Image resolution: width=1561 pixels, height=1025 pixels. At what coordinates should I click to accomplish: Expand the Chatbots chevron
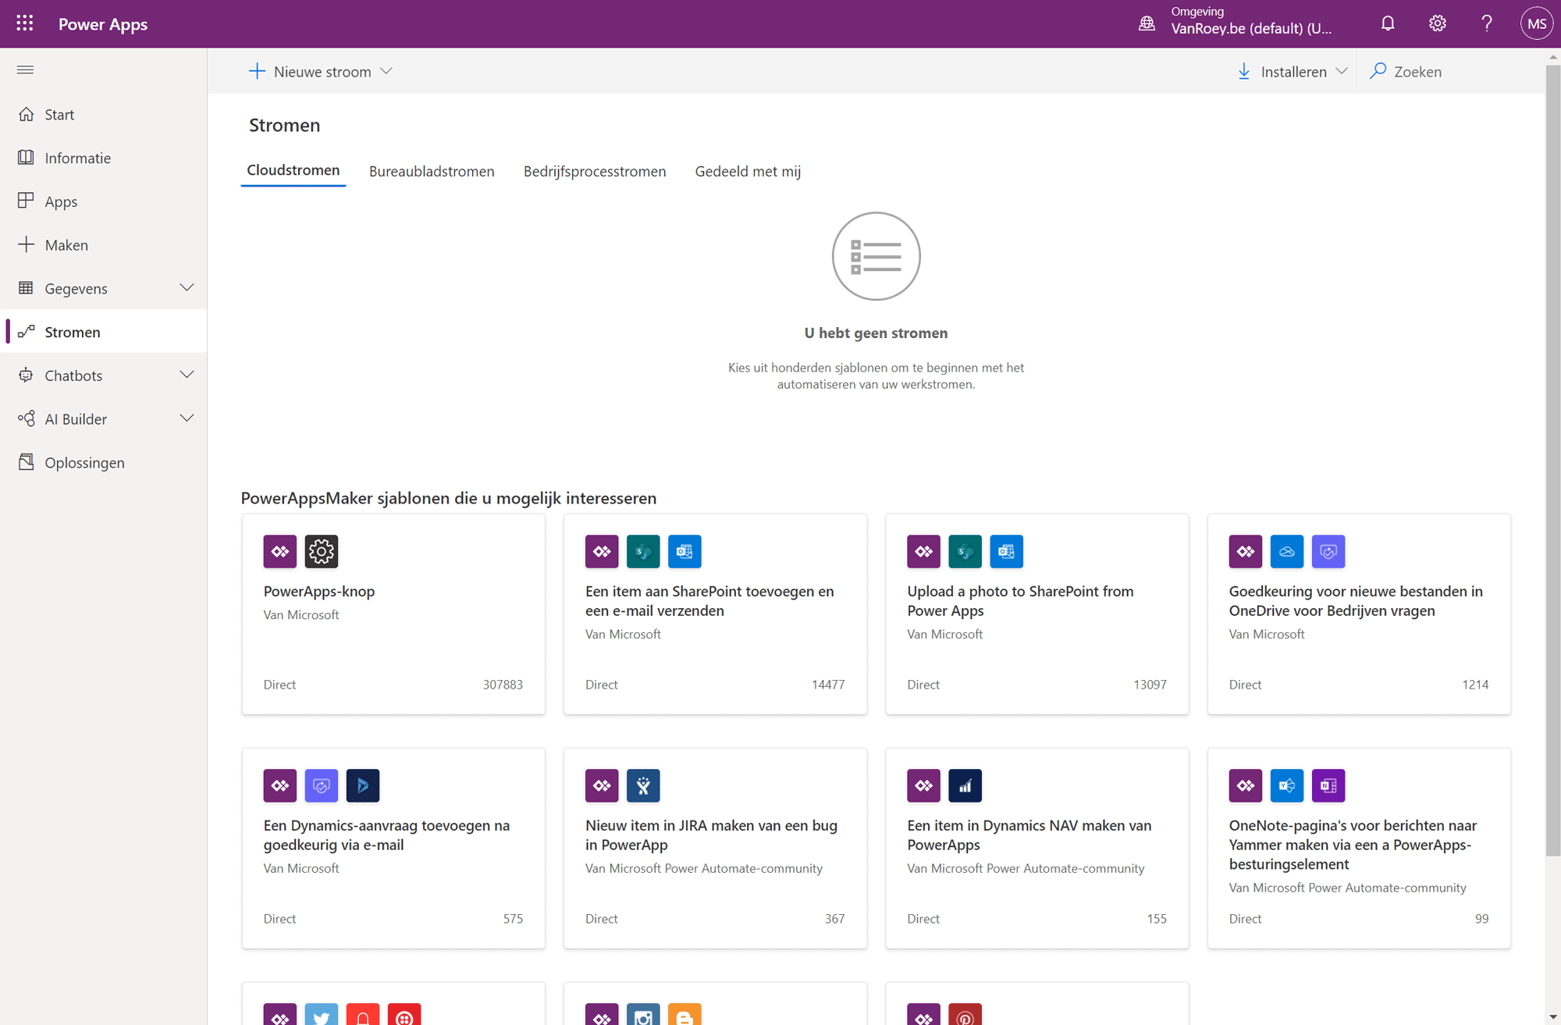click(187, 375)
